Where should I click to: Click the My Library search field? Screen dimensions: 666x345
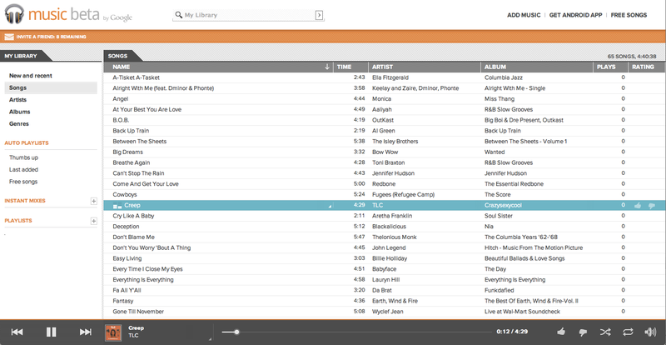coord(248,15)
